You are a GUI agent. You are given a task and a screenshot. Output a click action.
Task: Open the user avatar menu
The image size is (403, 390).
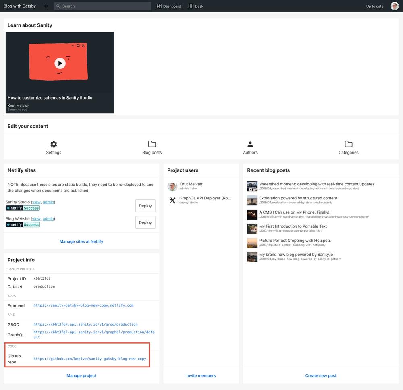pyautogui.click(x=394, y=6)
